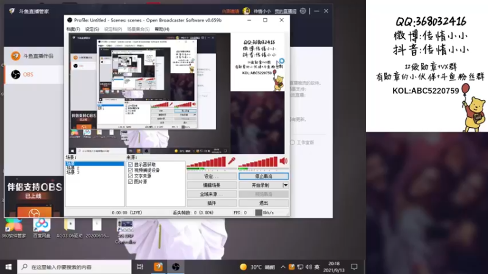Open the 设定档(P) menu
488x274 pixels.
(x=113, y=29)
